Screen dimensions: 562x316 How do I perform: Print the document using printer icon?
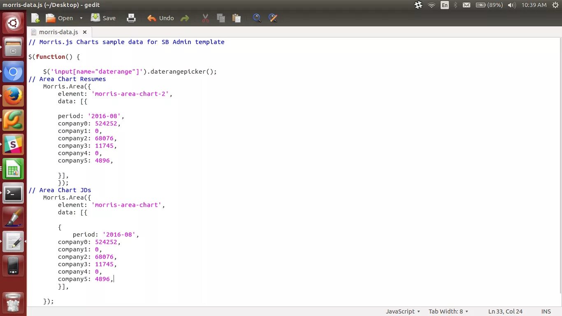pos(131,18)
